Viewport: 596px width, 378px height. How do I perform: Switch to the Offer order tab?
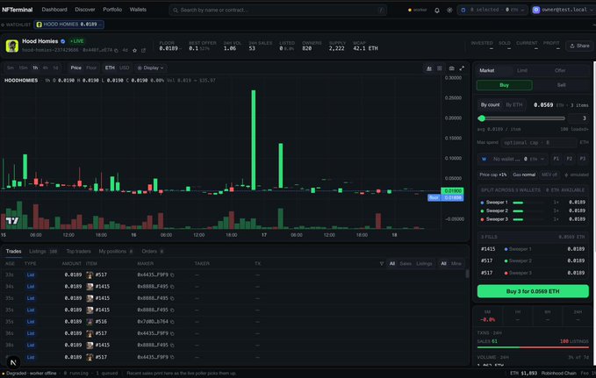click(x=560, y=71)
